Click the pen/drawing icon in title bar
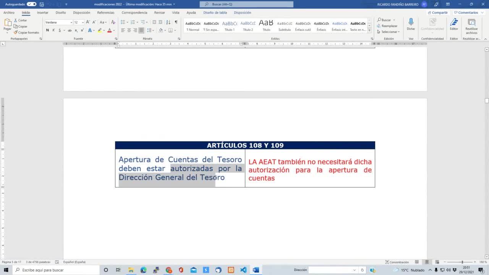Screen dimensions: 489x275 [436, 4]
